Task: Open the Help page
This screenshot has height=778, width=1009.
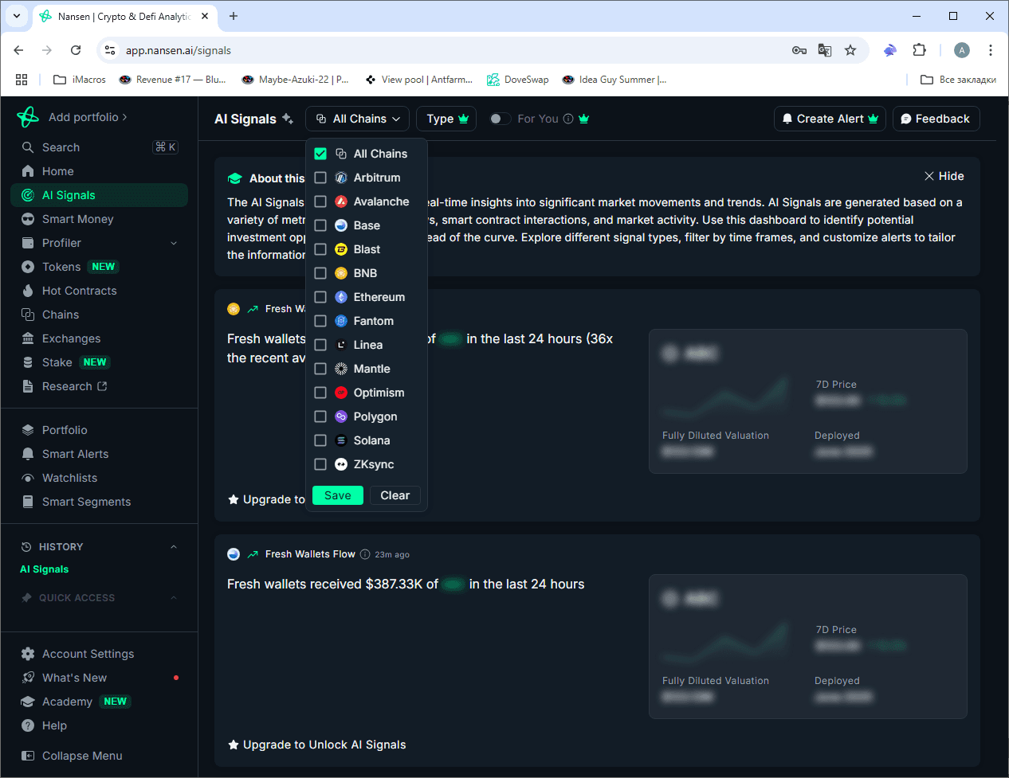Action: pyautogui.click(x=99, y=725)
